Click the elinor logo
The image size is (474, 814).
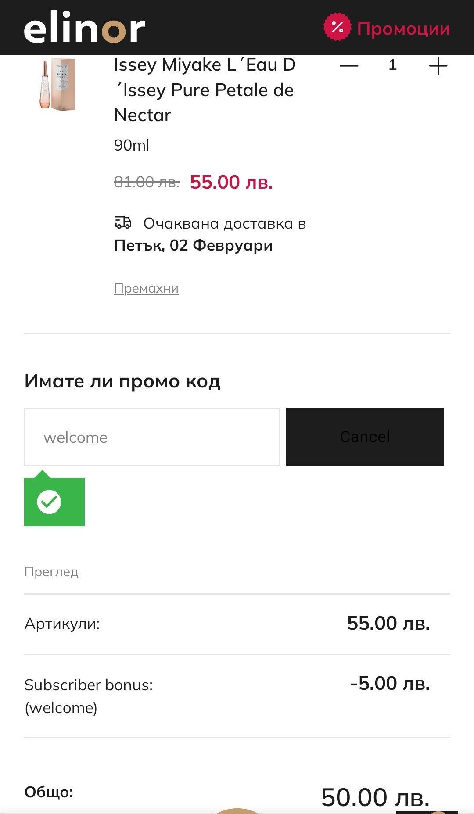[84, 27]
